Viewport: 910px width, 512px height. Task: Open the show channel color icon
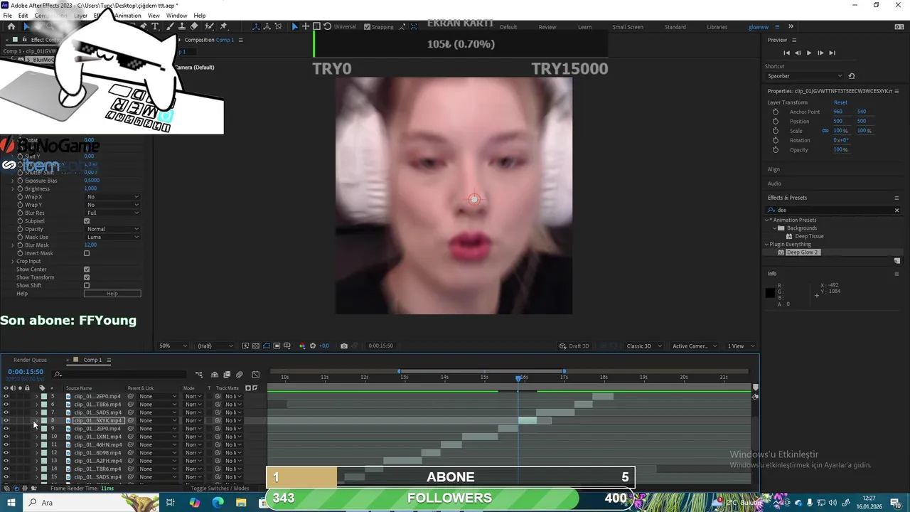click(x=302, y=346)
